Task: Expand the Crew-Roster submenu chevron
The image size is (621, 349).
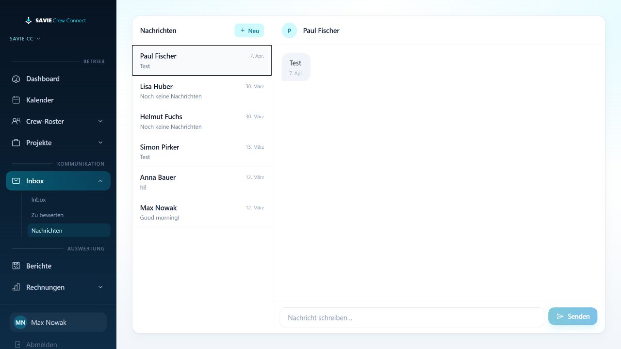Action: tap(100, 121)
